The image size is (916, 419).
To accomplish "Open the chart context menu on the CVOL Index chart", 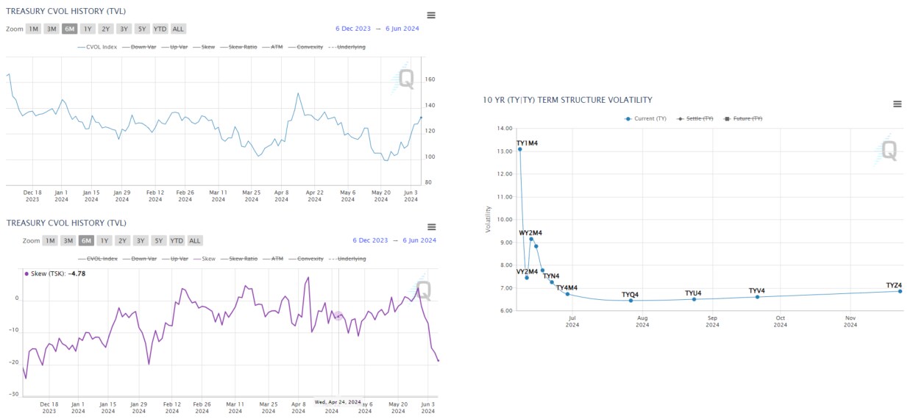I will (x=431, y=15).
